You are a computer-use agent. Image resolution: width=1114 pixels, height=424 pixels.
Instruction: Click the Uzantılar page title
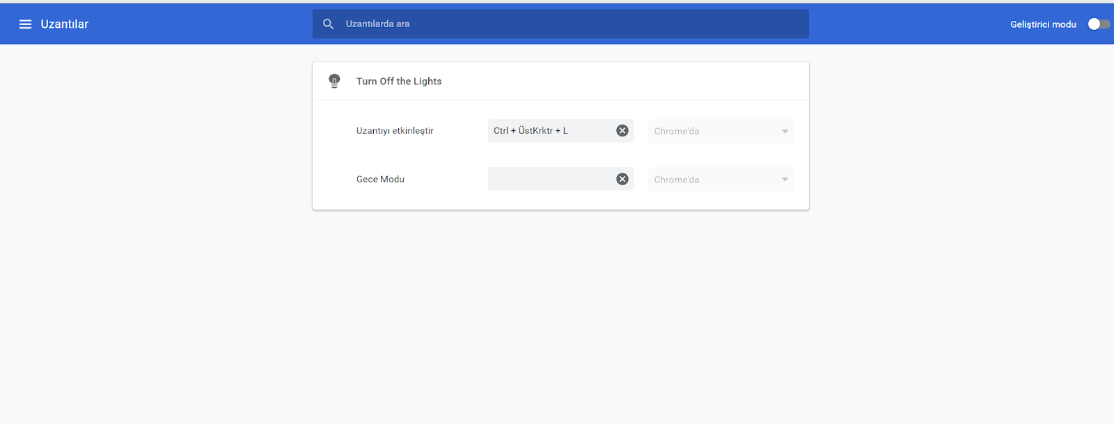point(65,24)
